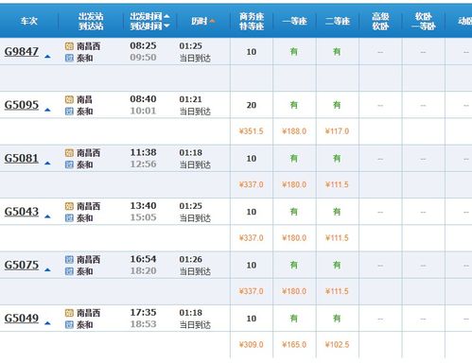This screenshot has width=472, height=363.
Task: Click the 历时 column header label
Action: (x=200, y=21)
